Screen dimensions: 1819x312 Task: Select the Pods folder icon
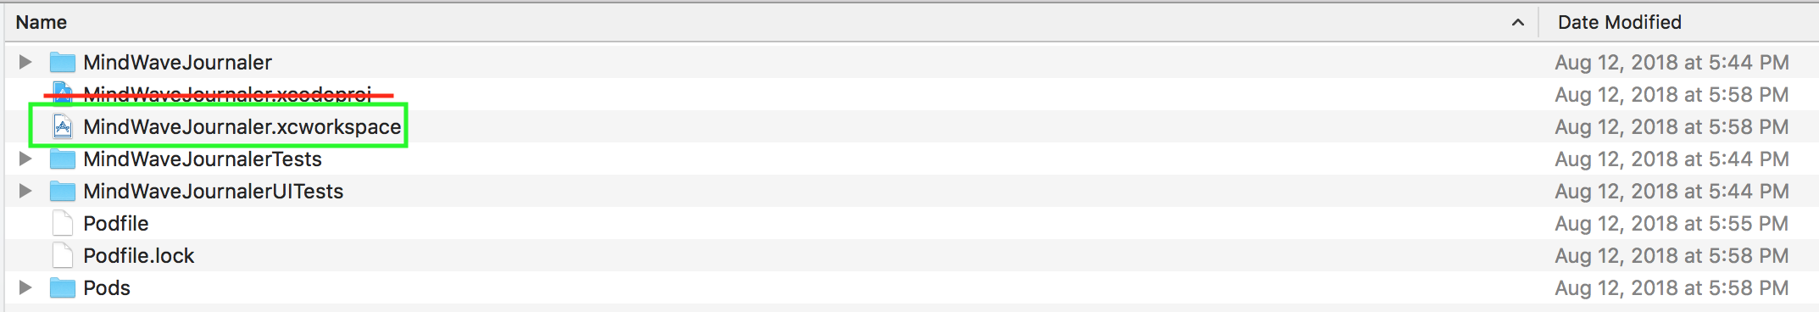pyautogui.click(x=63, y=288)
